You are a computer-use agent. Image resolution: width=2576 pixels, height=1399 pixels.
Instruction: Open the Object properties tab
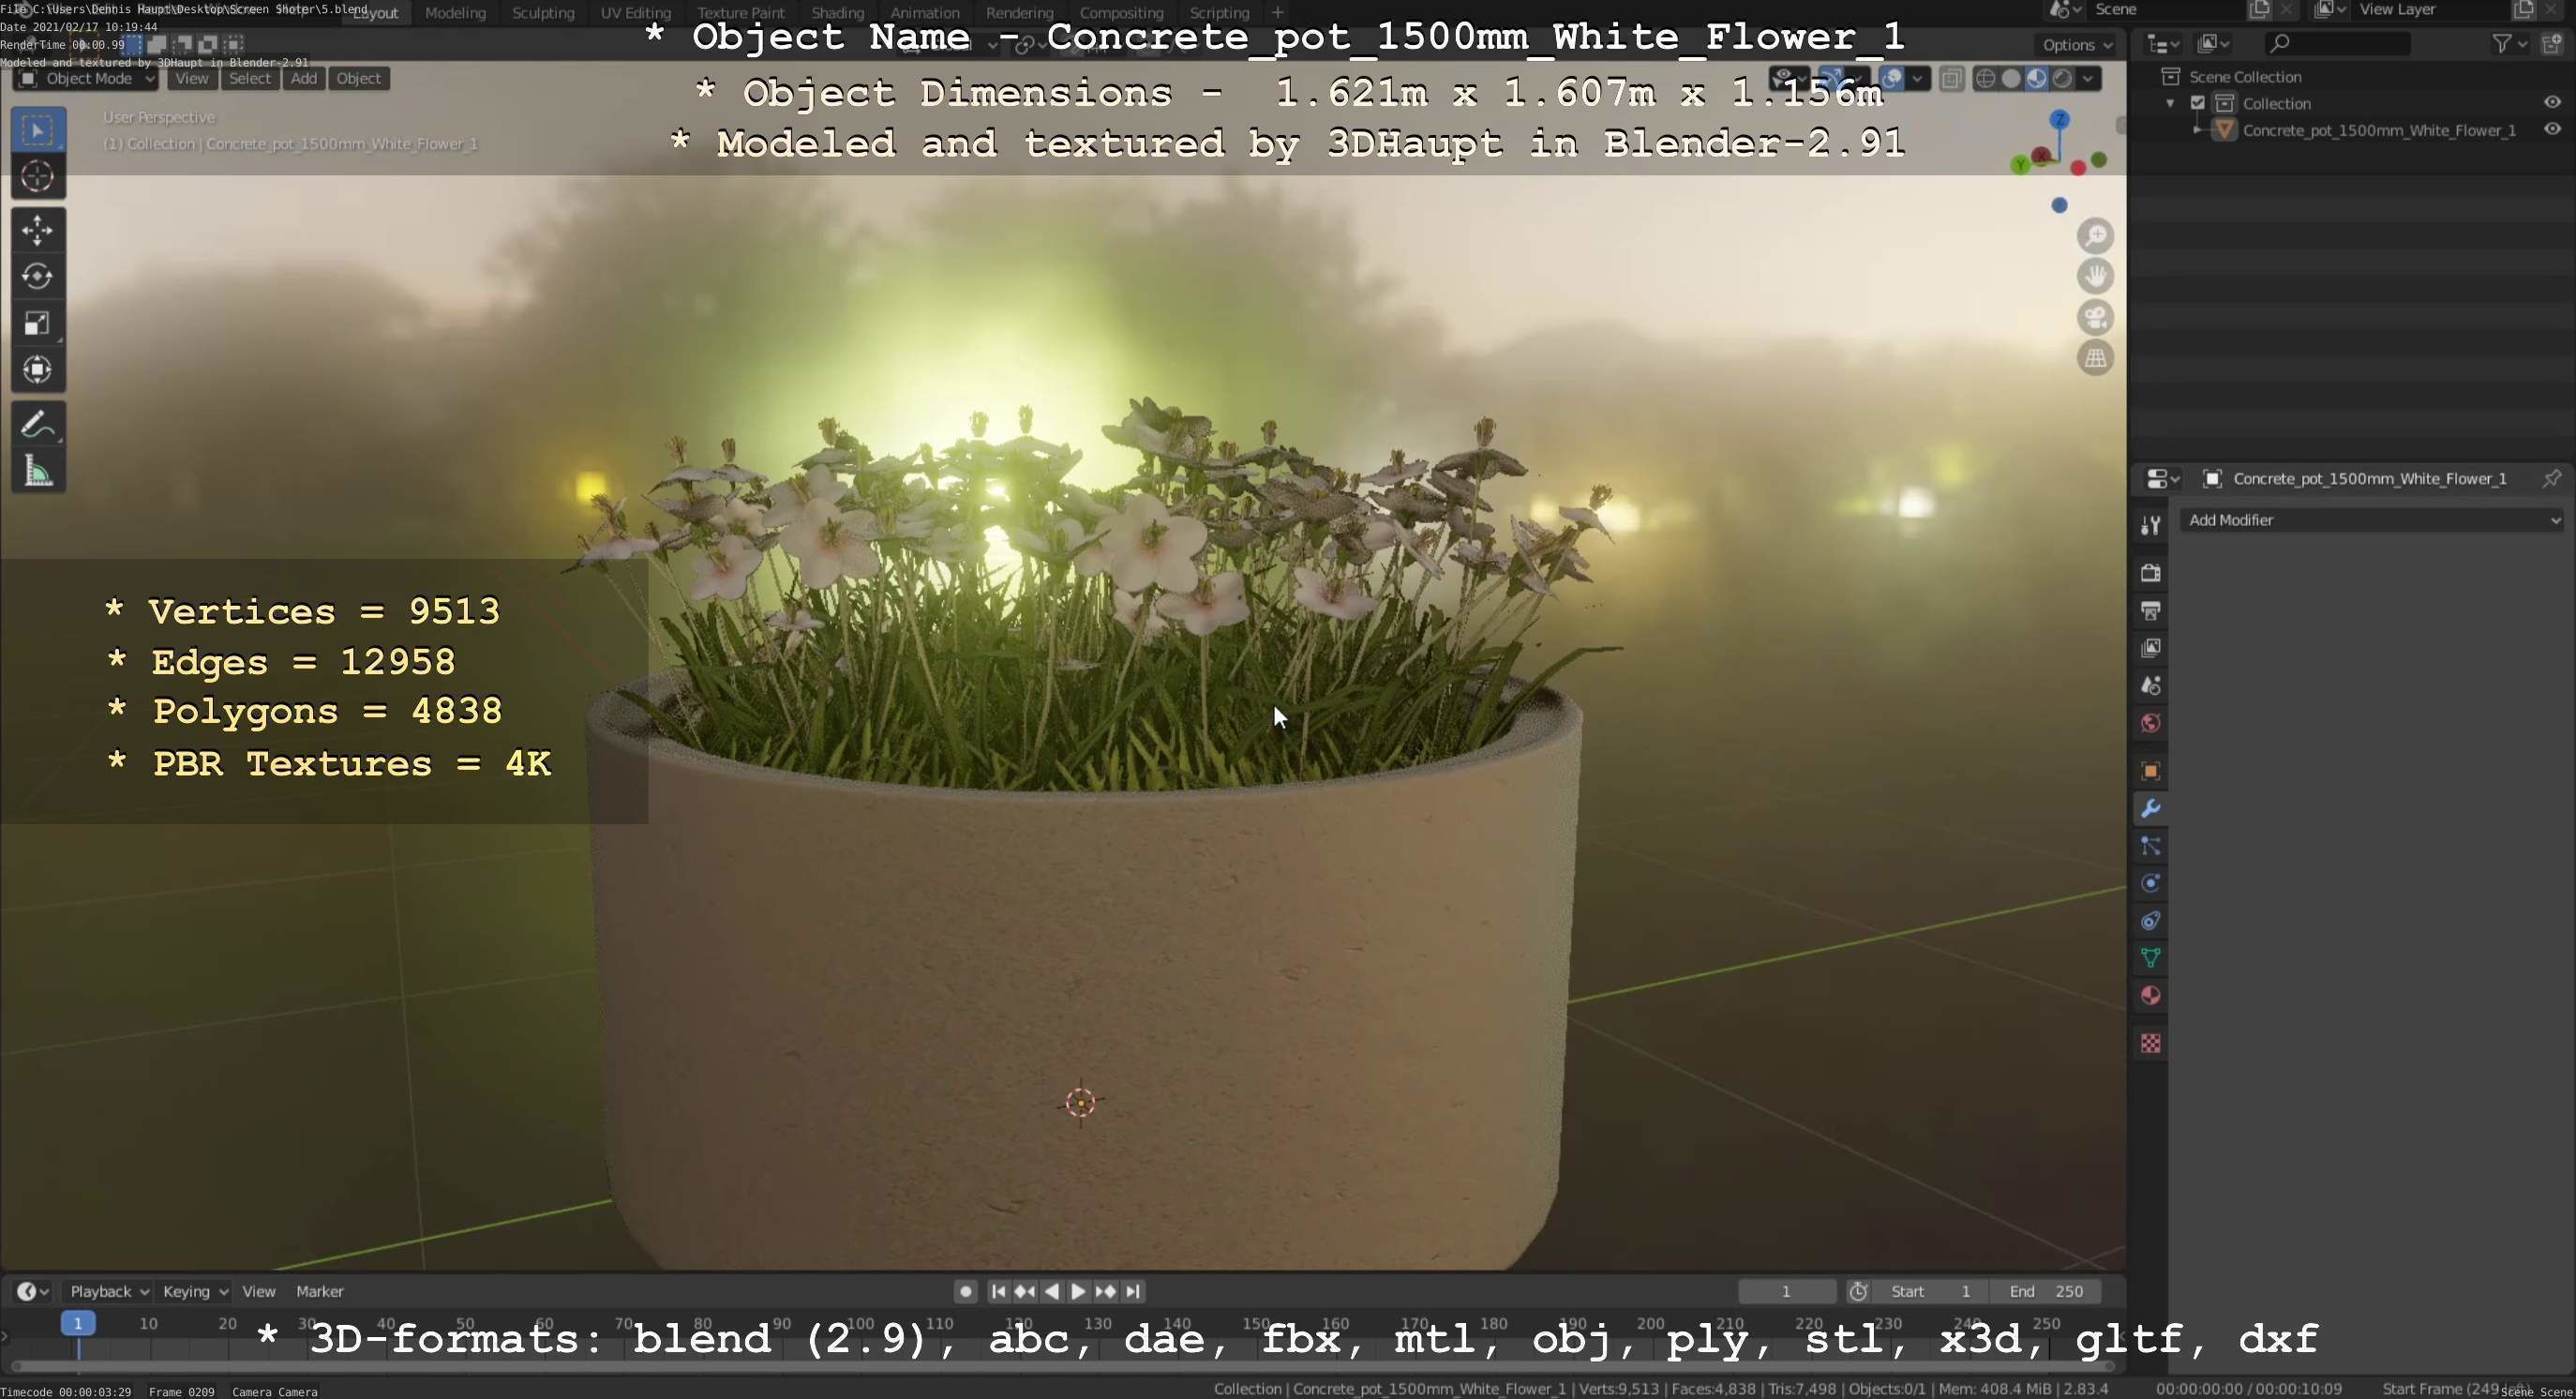[x=2151, y=771]
